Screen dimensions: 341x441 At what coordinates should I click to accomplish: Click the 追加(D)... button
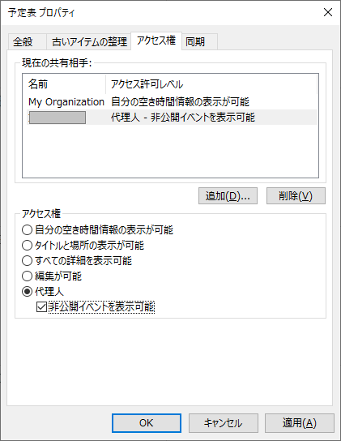[228, 195]
